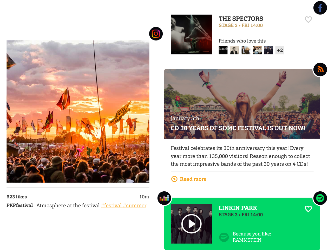Open the CD 30 Years news banner
Image resolution: width=328 pixels, height=250 pixels.
point(242,104)
